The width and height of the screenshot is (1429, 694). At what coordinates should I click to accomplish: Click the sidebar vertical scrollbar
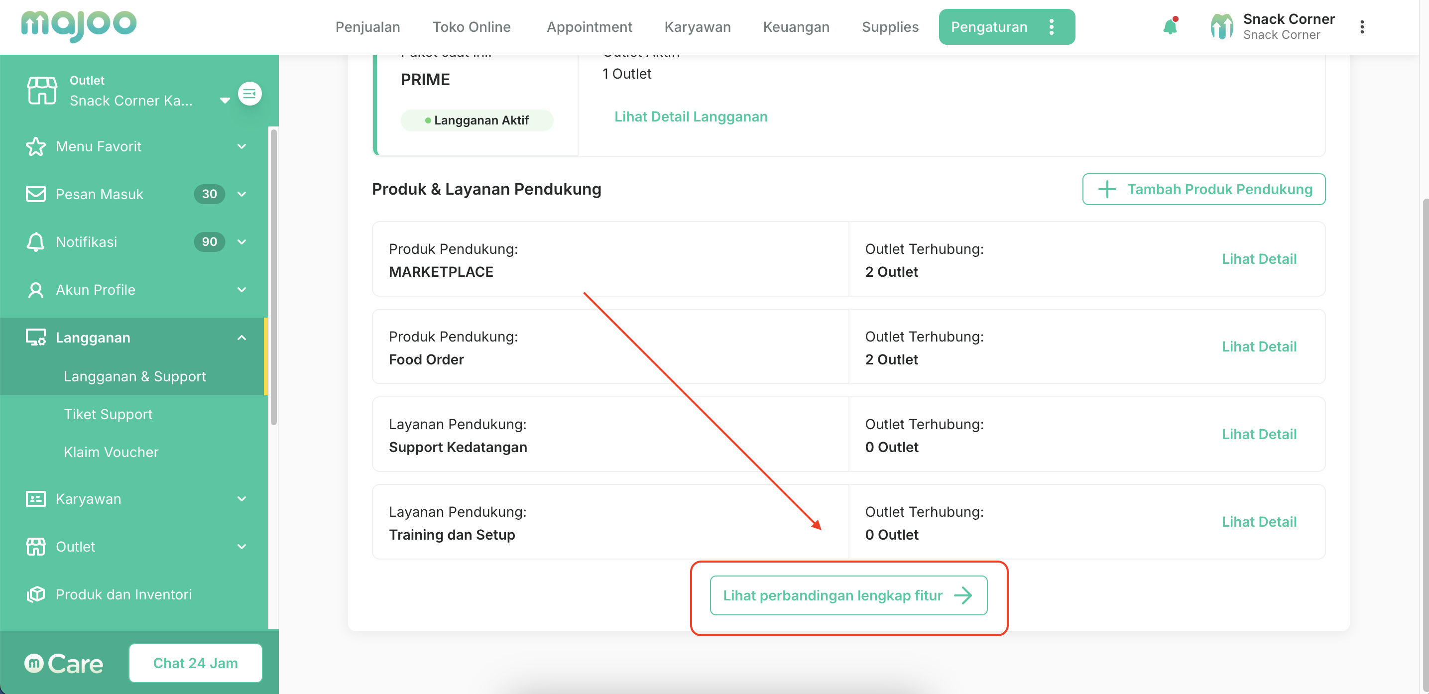click(x=273, y=277)
